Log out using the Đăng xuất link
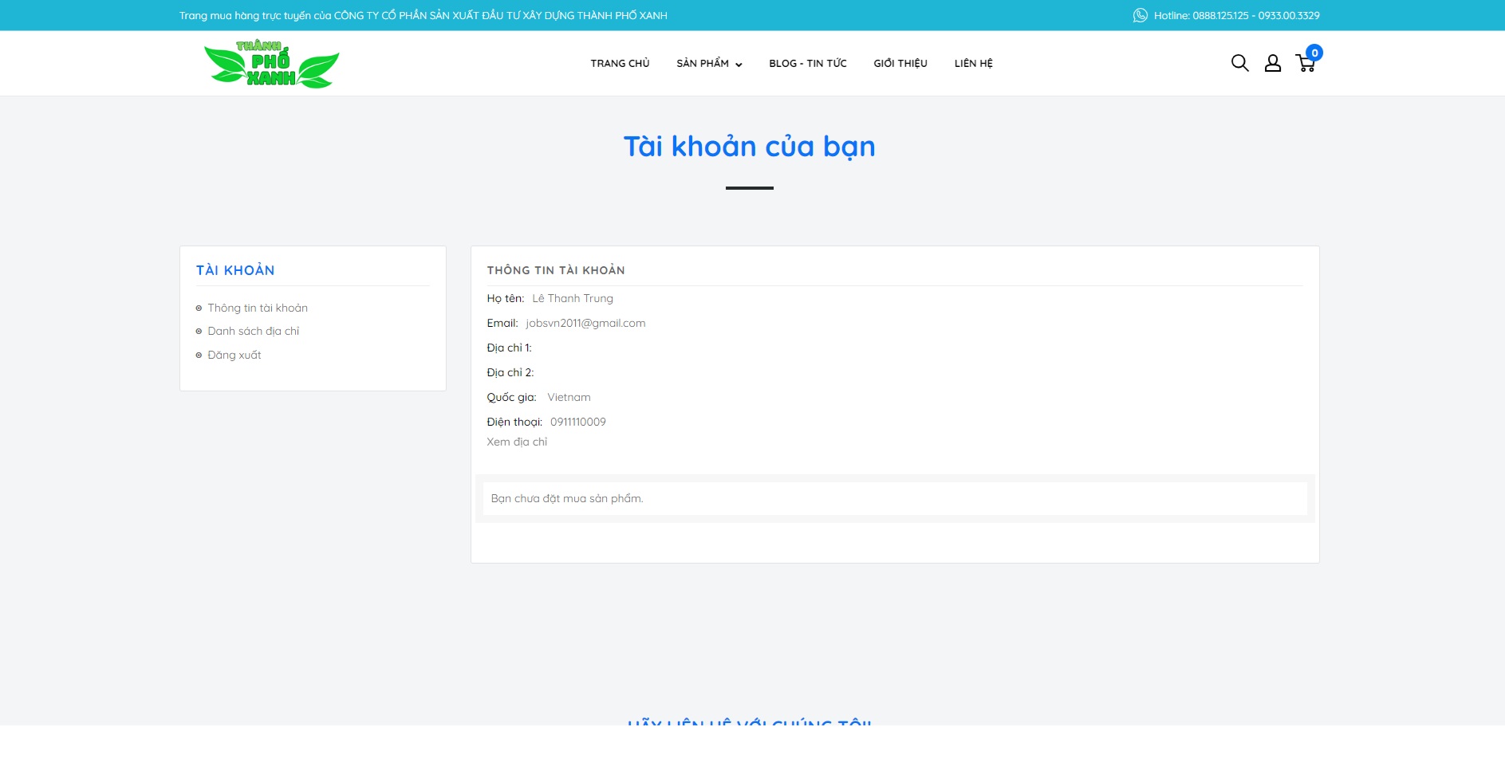The height and width of the screenshot is (778, 1505). click(234, 356)
